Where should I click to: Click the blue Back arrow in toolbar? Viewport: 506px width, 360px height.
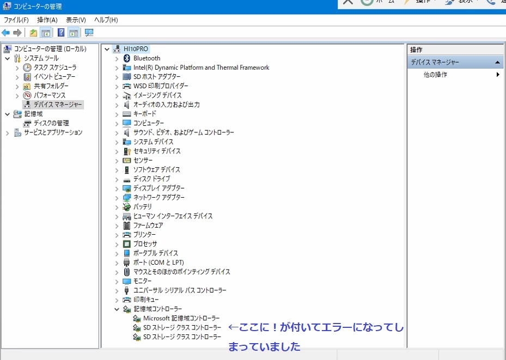pos(6,33)
